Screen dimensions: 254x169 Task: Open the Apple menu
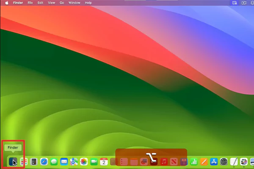7,3
